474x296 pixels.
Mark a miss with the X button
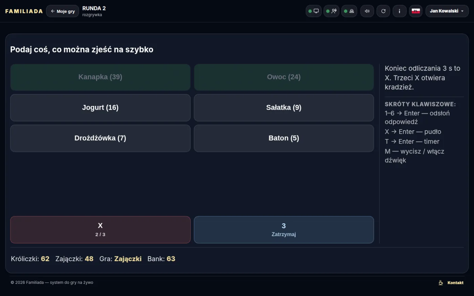click(x=100, y=230)
